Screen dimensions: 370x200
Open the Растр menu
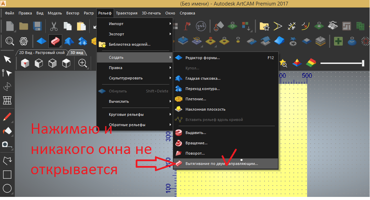tap(89, 13)
